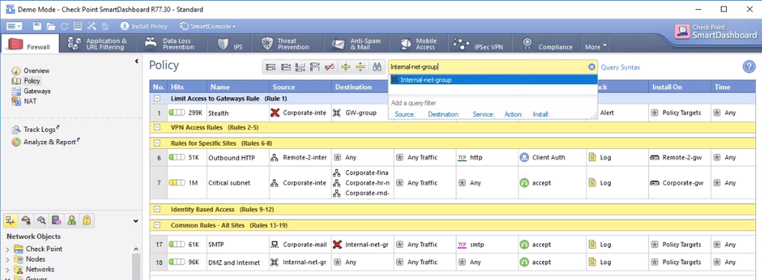Click the Help question mark icon
Screen dimensions: 762x280
[749, 67]
